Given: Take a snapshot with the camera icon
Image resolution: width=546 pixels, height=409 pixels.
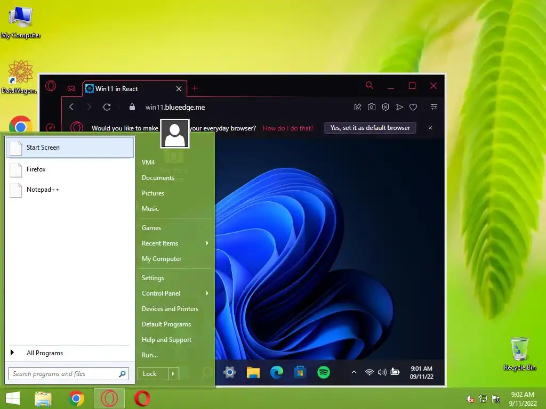Looking at the screenshot, I should (x=372, y=107).
